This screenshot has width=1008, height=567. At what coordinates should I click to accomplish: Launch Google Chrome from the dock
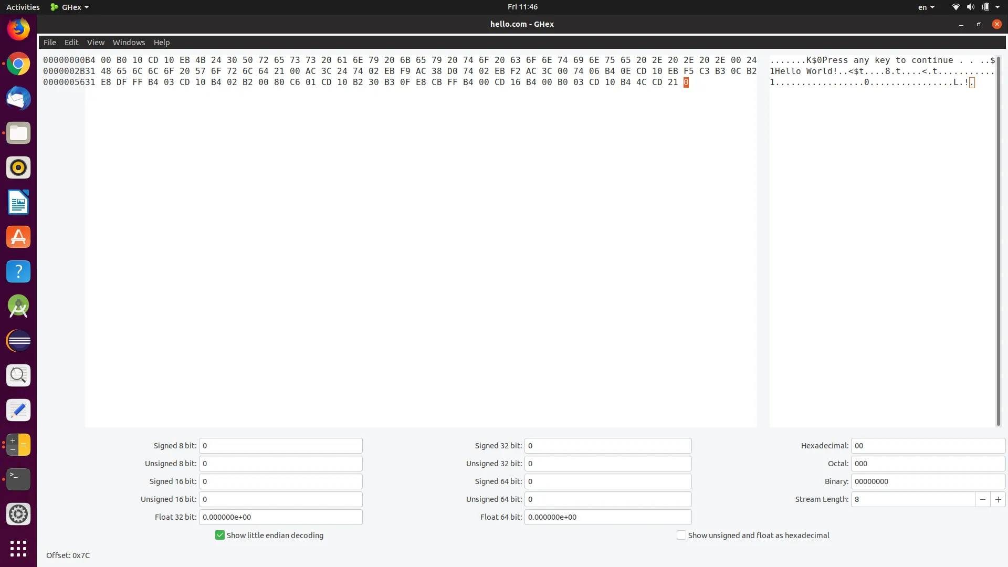[x=18, y=64]
